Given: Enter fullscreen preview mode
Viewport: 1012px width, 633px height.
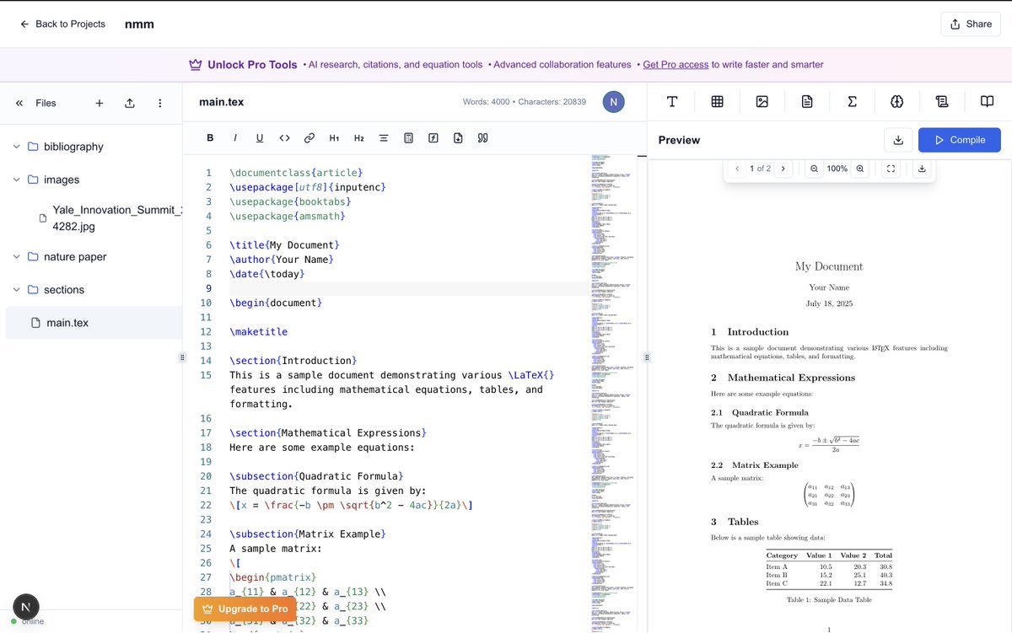Looking at the screenshot, I should pos(891,169).
